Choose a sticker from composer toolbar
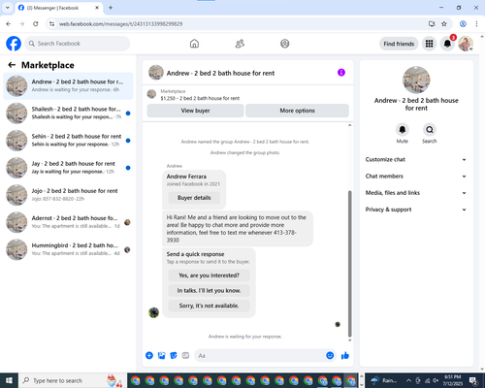Image resolution: width=485 pixels, height=388 pixels. [x=174, y=356]
